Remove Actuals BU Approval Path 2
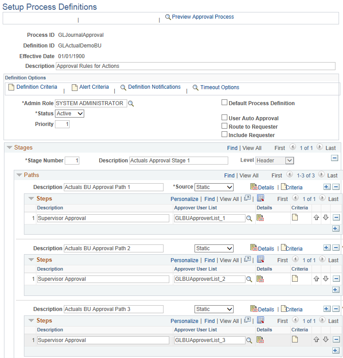The image size is (343, 358). [x=335, y=248]
